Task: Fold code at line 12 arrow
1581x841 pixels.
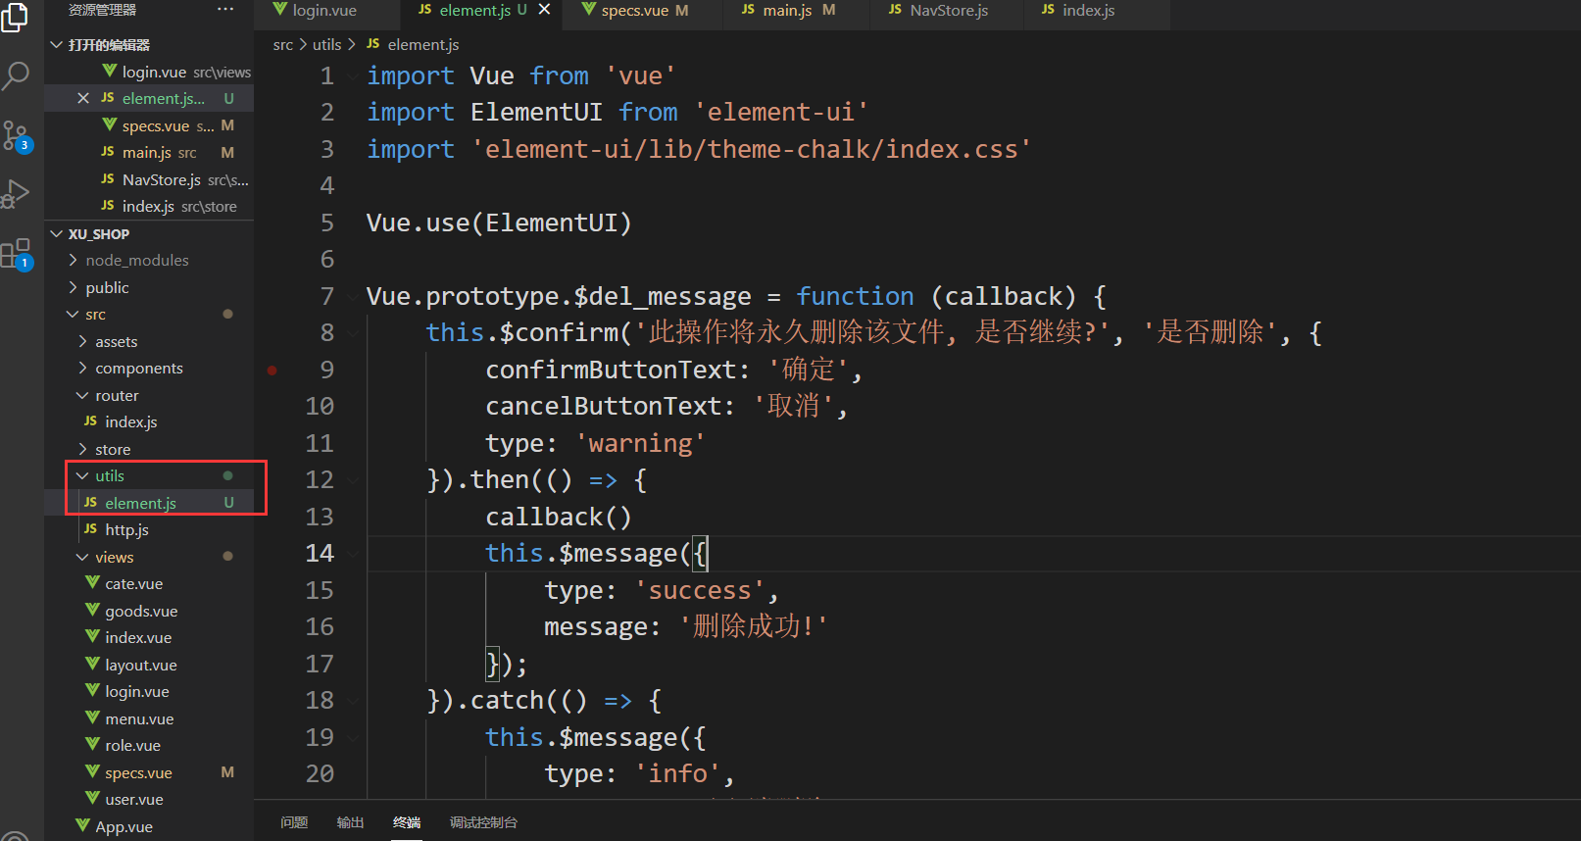Action: point(352,480)
